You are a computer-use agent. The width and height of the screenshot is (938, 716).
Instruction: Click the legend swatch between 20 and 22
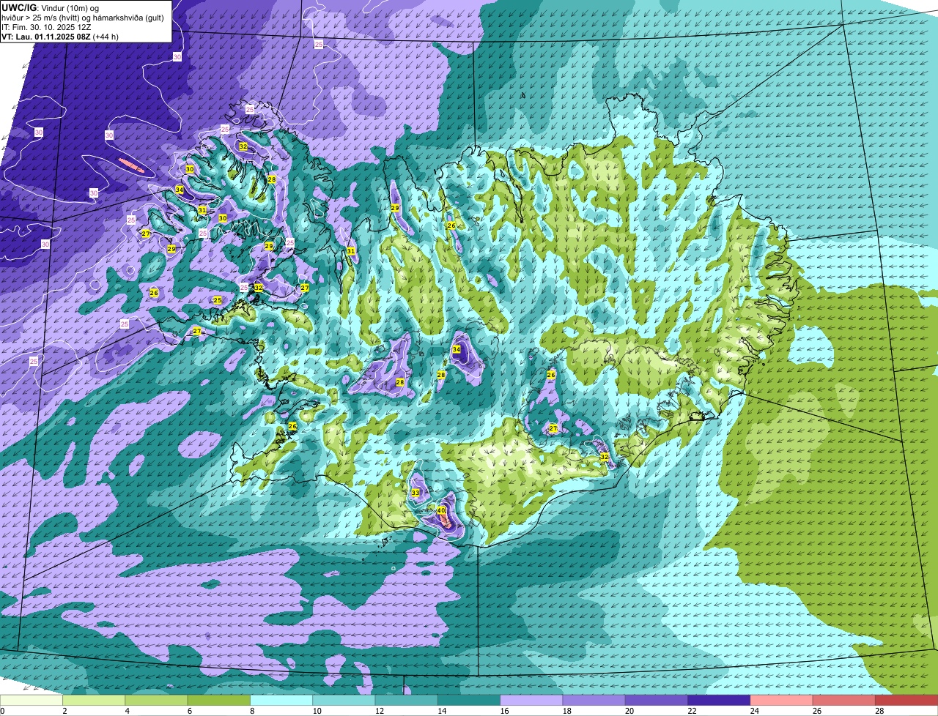(657, 701)
